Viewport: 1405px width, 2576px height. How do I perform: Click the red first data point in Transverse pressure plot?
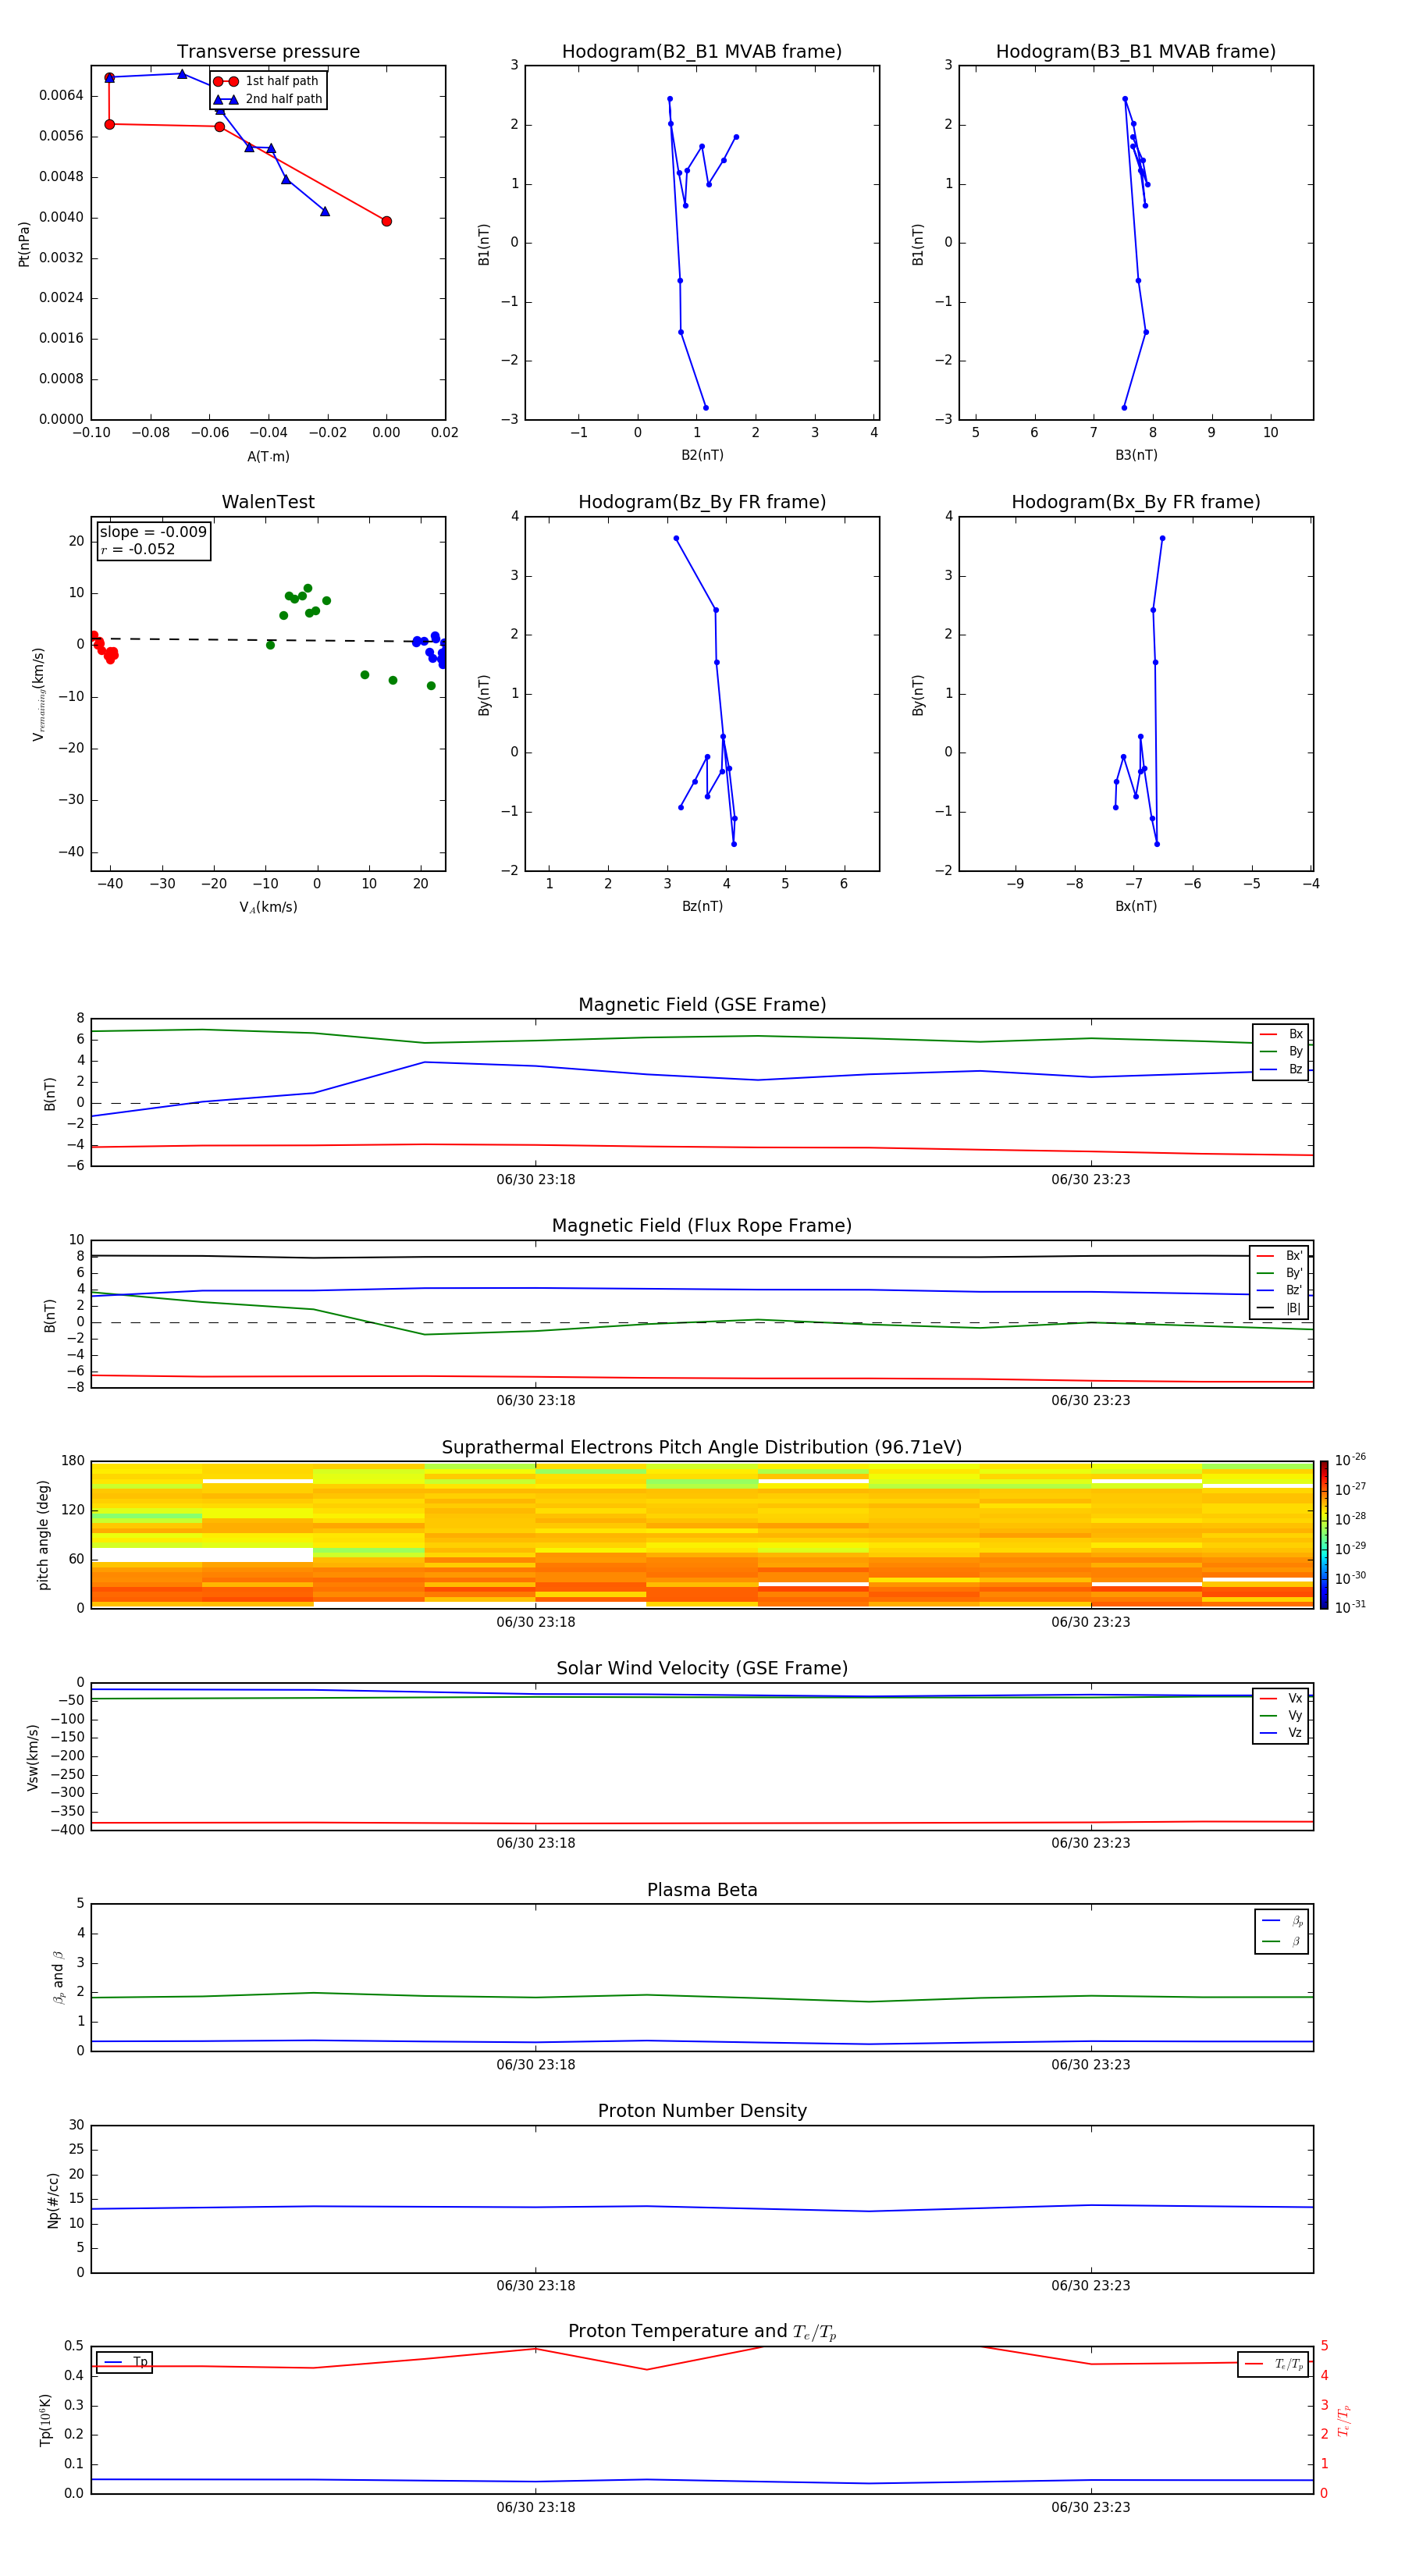[x=386, y=221]
